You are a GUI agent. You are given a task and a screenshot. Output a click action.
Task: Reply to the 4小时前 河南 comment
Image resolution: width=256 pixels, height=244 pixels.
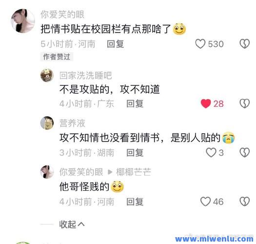[x=135, y=202]
